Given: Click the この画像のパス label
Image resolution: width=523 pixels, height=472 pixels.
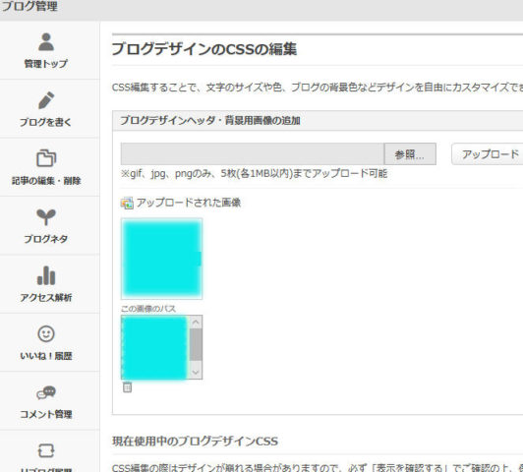Looking at the screenshot, I should [148, 309].
